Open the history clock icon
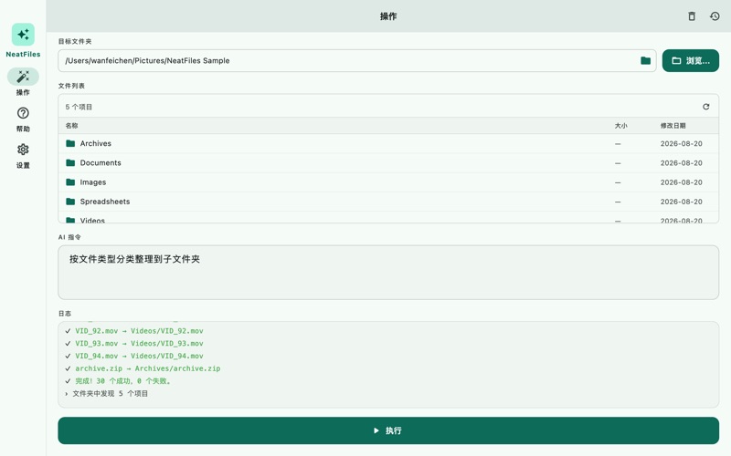The image size is (731, 456). (x=715, y=16)
